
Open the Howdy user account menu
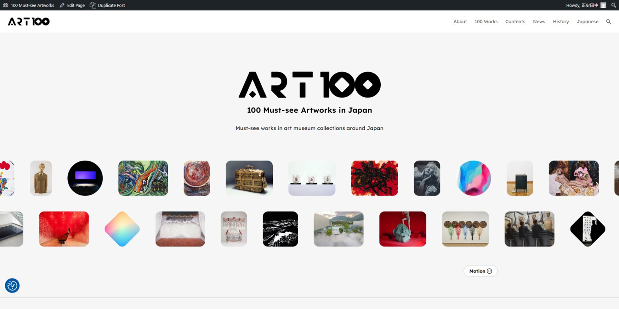coord(582,5)
